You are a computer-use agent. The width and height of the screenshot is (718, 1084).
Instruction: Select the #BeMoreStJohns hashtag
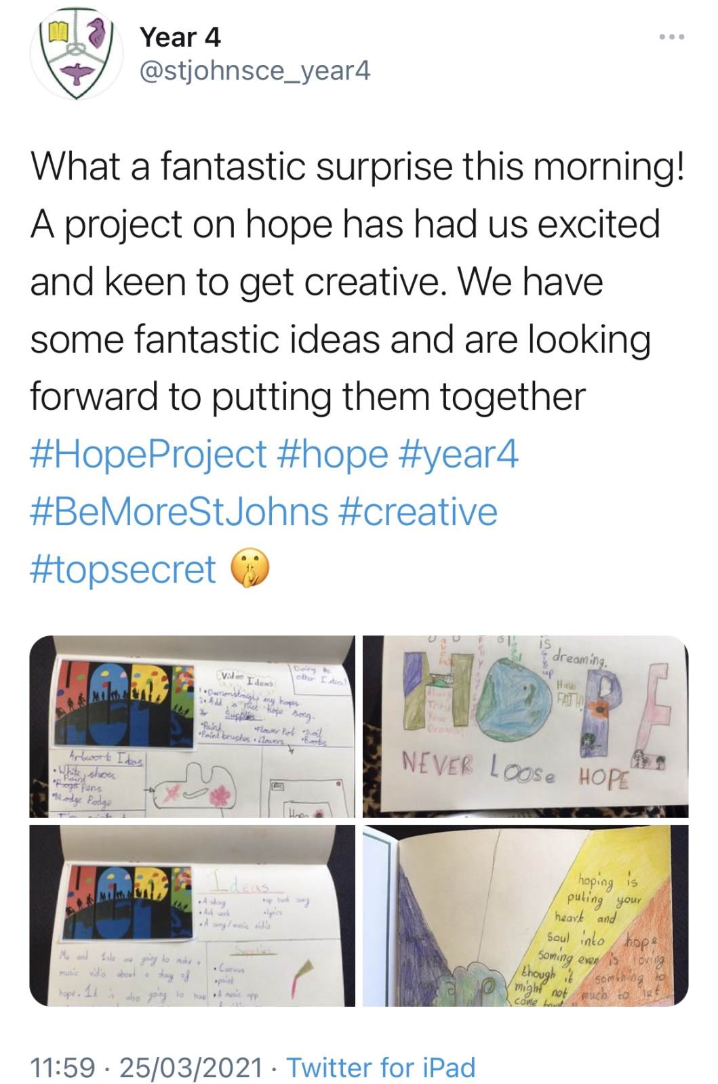click(180, 512)
